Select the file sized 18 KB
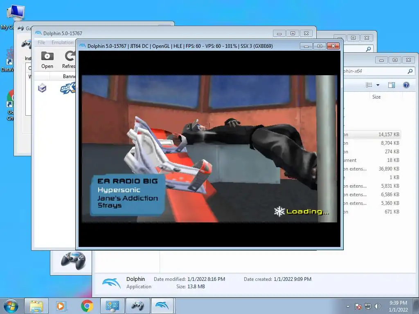Image resolution: width=419 pixels, height=314 pixels. [x=372, y=160]
